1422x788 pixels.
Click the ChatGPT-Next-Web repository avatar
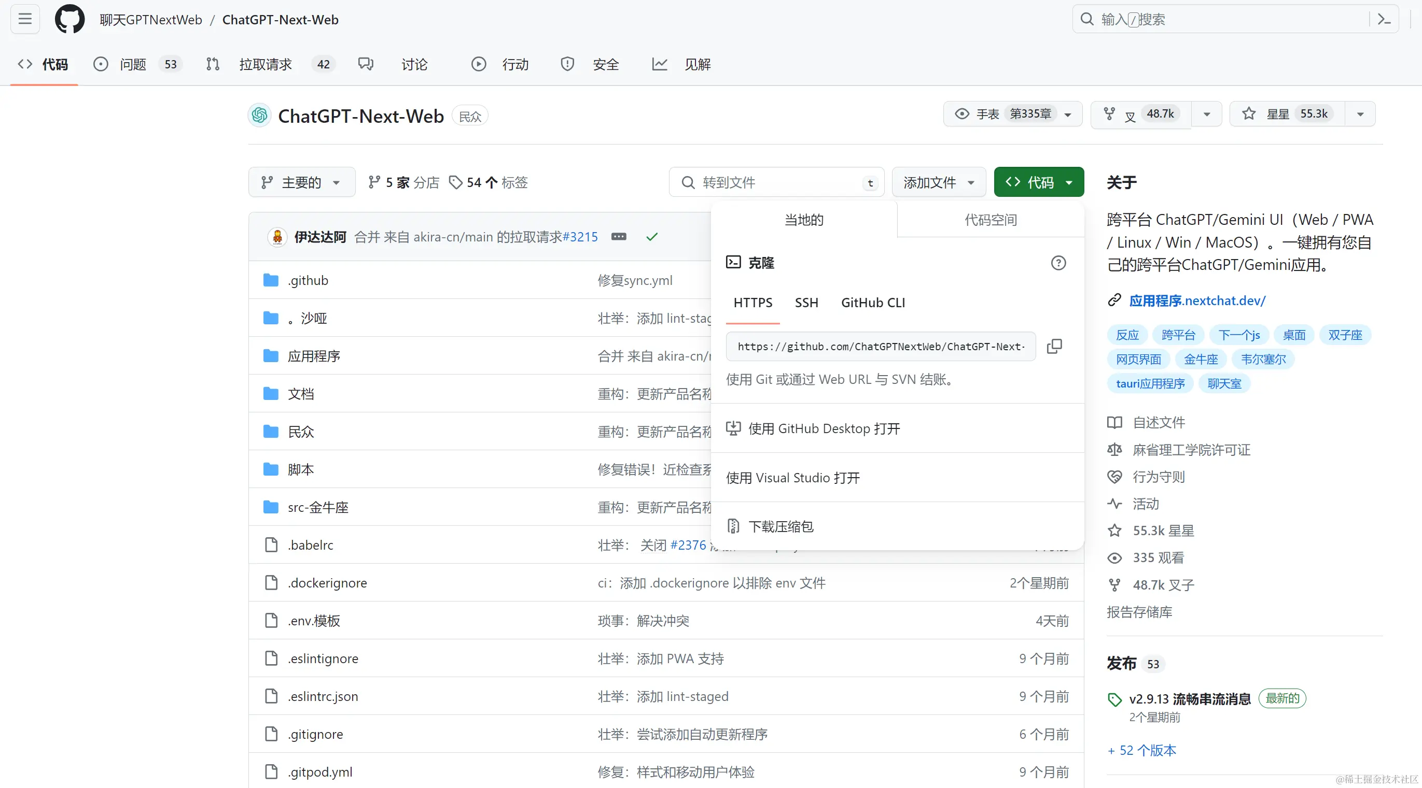coord(259,115)
